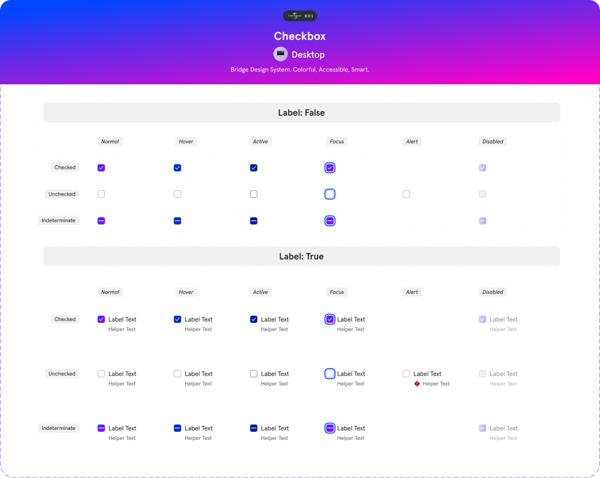Uncheck the Normal checked checkbox without label
The width and height of the screenshot is (600, 478).
click(x=101, y=168)
